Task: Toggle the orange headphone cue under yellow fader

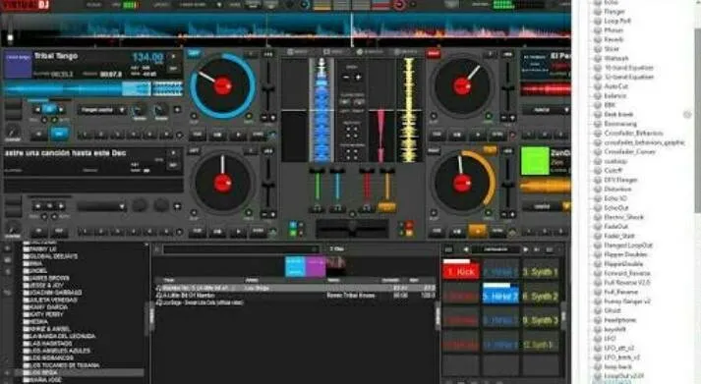Action: (386, 207)
